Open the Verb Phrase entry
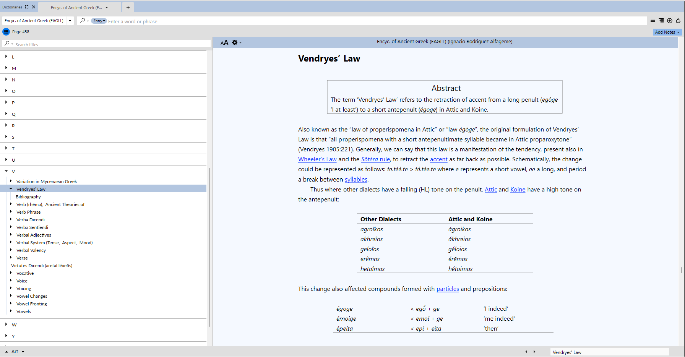 tap(28, 212)
